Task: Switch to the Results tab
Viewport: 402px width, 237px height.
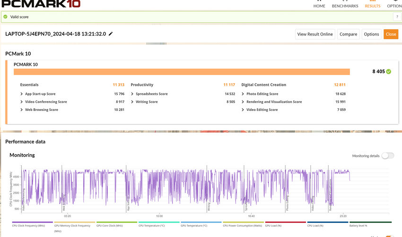Action: point(372,5)
